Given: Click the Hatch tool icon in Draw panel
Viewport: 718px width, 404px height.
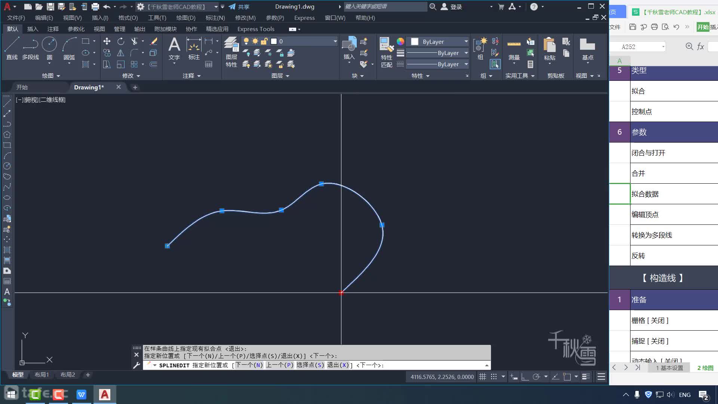Looking at the screenshot, I should (x=86, y=64).
